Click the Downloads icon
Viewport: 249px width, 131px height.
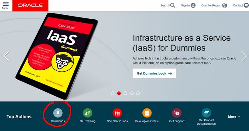(x=58, y=113)
